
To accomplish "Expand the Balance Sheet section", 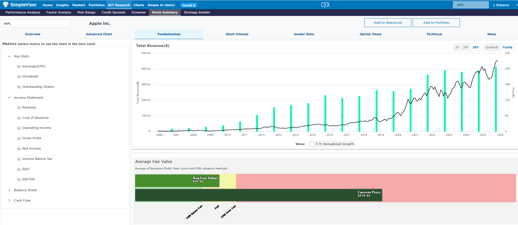I will coord(9,190).
